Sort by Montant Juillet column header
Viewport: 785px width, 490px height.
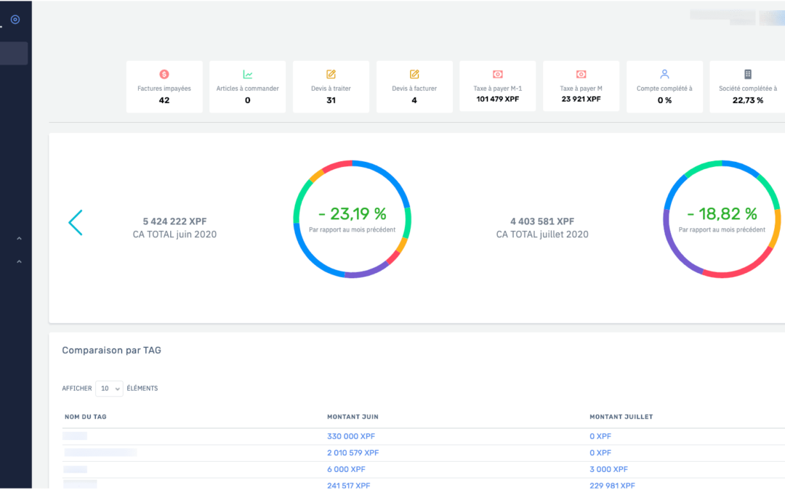(621, 417)
